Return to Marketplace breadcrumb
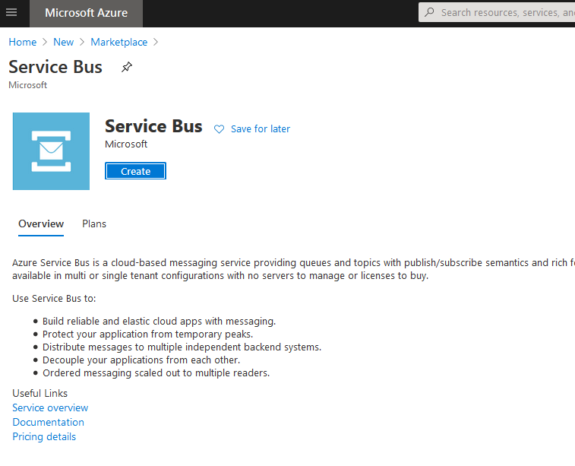575x466 pixels. 118,43
